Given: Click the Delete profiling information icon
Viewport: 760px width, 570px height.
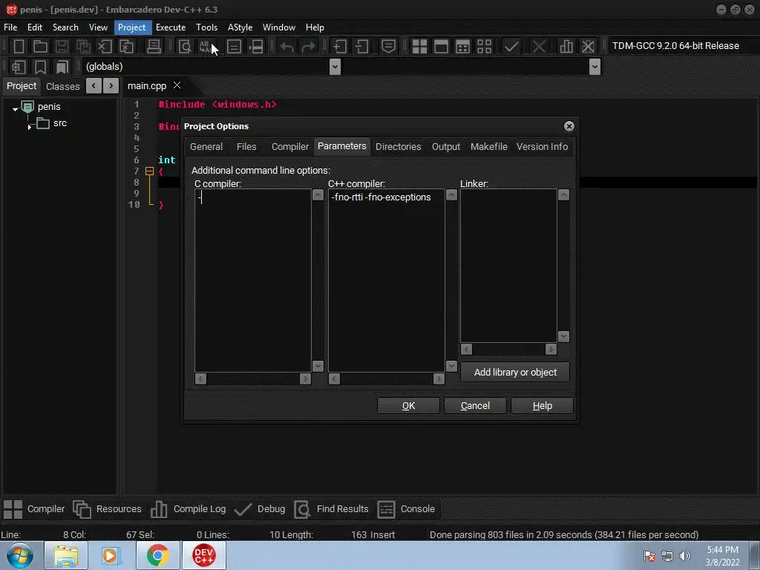Looking at the screenshot, I should 588,47.
